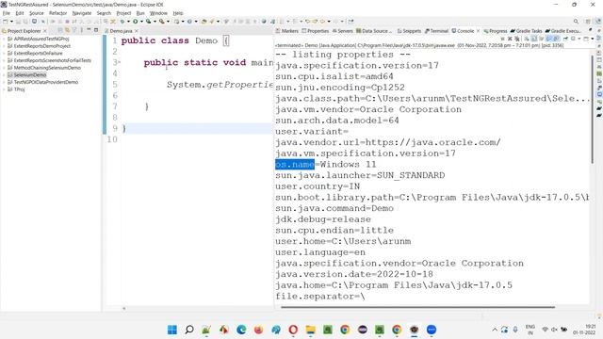The image size is (603, 339).
Task: Expand the ExtentReportsDemoProject node
Action: pyautogui.click(x=4, y=46)
